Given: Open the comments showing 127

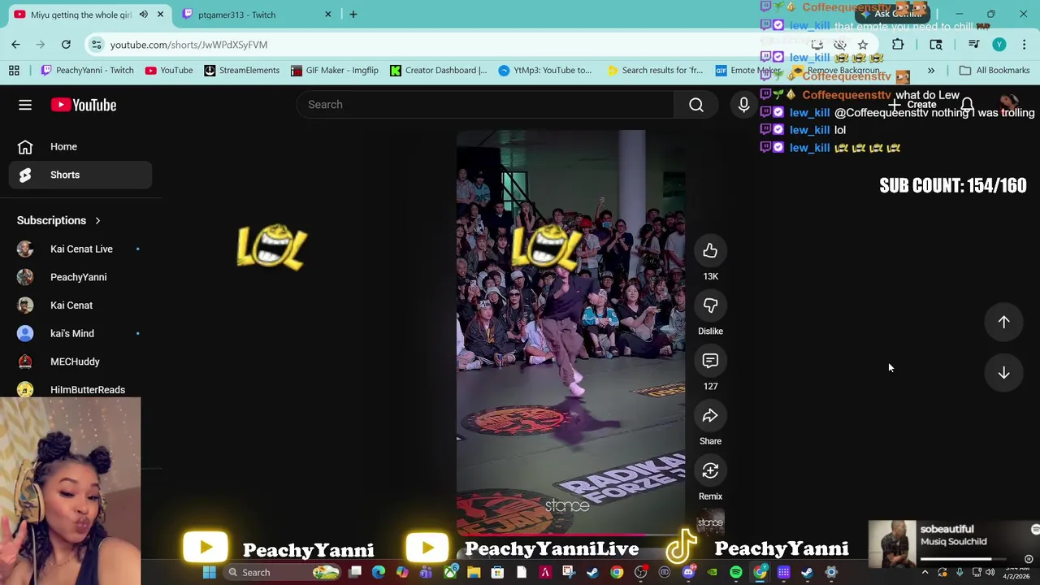Looking at the screenshot, I should pos(710,362).
